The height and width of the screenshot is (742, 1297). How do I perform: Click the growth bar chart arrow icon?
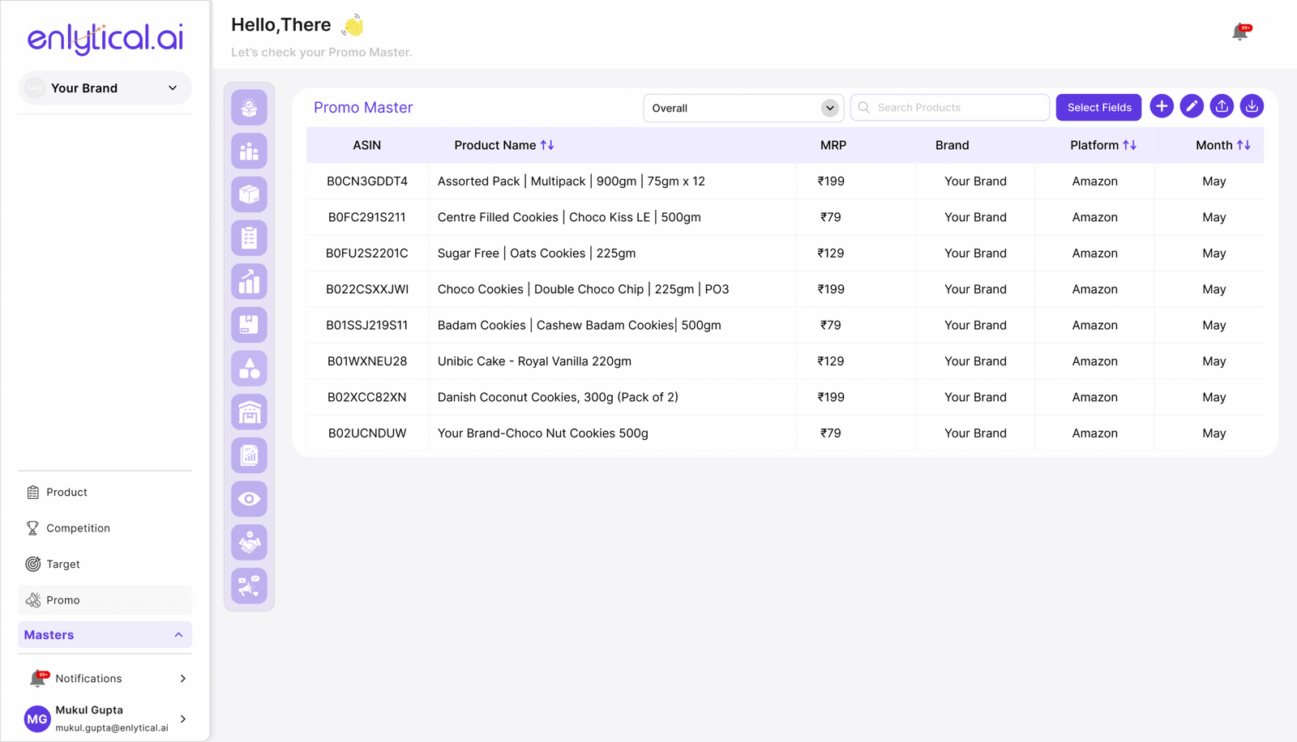(x=249, y=282)
